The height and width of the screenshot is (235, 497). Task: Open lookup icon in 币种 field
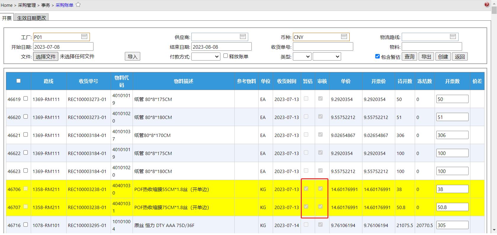344,37
